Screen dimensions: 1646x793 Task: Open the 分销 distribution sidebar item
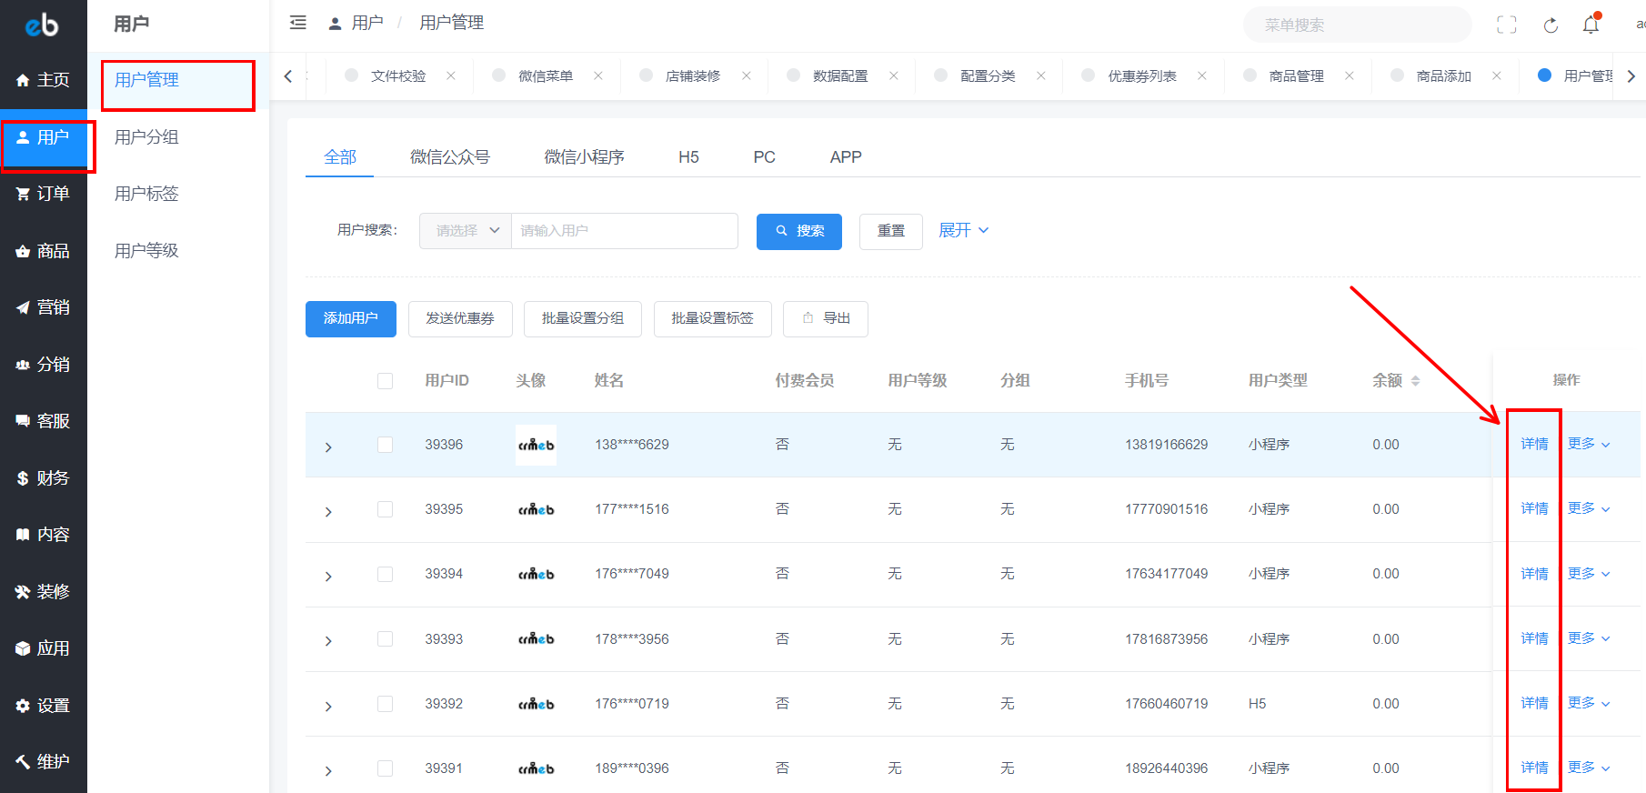(43, 365)
